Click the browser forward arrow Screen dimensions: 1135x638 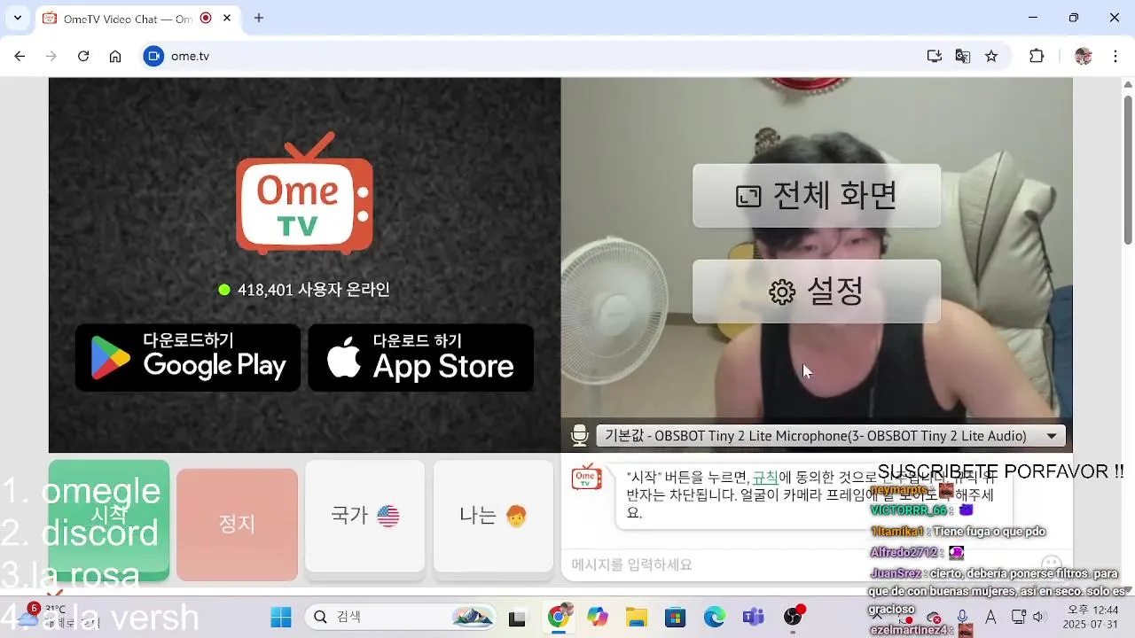tap(51, 56)
